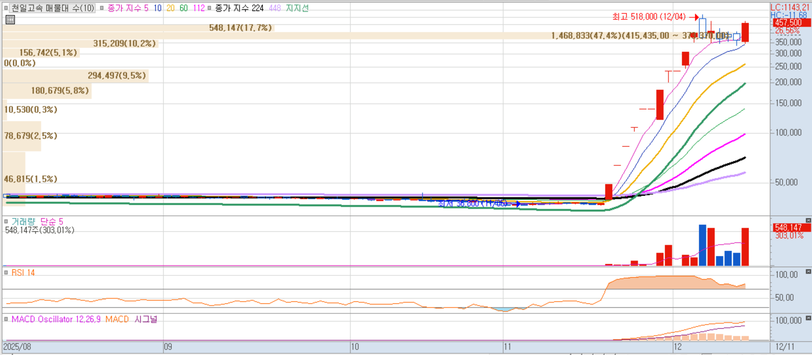Select the volume profile bar 180,679(5.8%)
This screenshot has width=812, height=355.
47,90
